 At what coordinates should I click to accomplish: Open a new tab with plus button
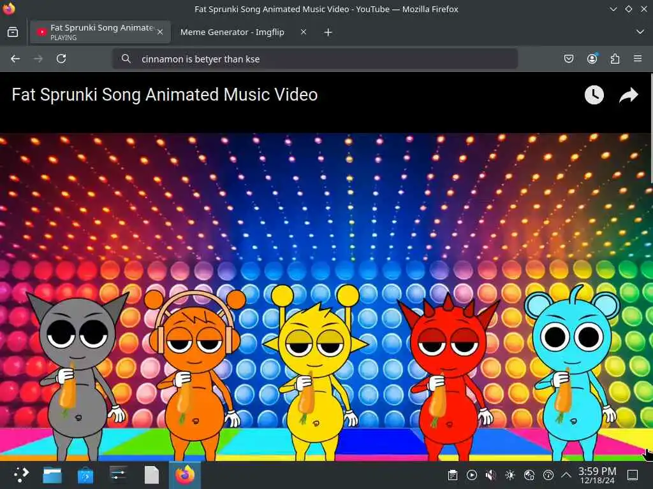pyautogui.click(x=328, y=32)
